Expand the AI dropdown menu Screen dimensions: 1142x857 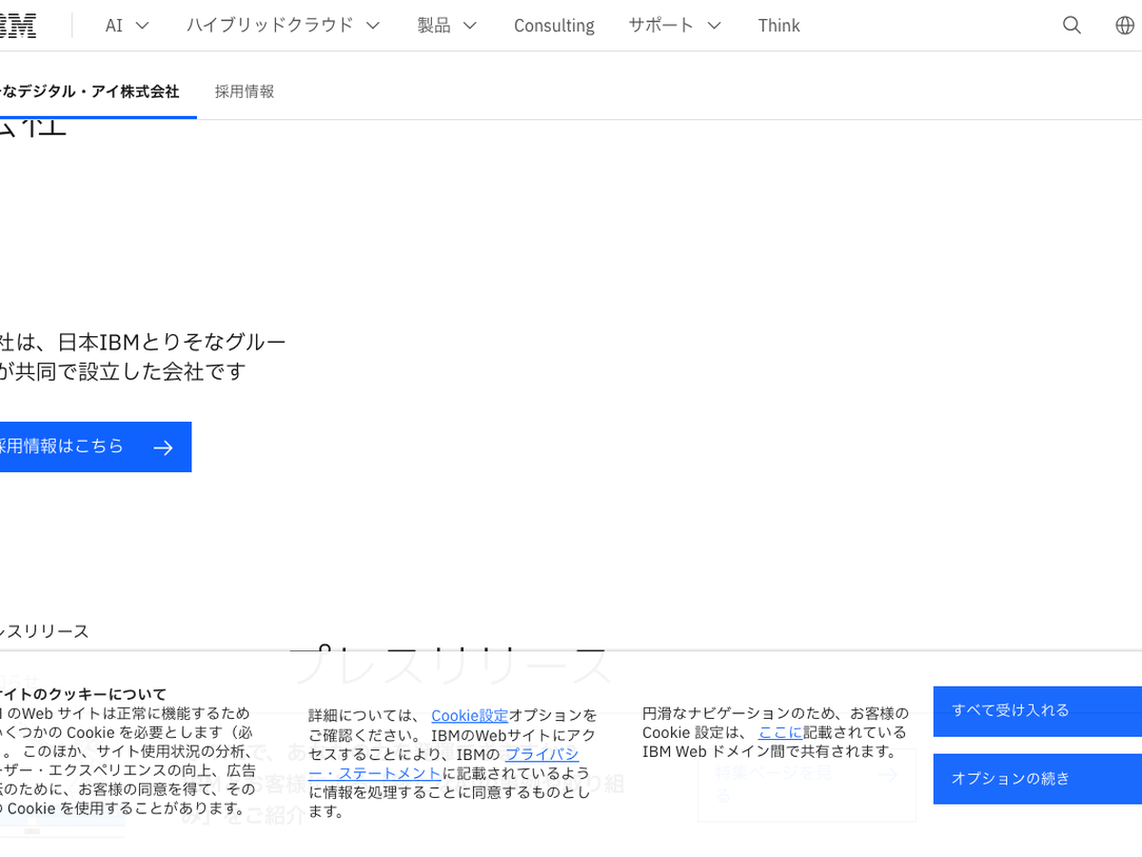click(127, 26)
